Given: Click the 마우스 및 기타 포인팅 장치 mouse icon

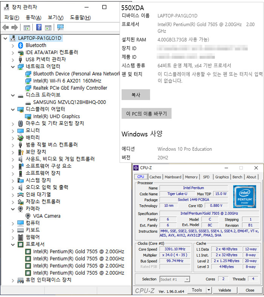Looking at the screenshot, I should [20, 124].
